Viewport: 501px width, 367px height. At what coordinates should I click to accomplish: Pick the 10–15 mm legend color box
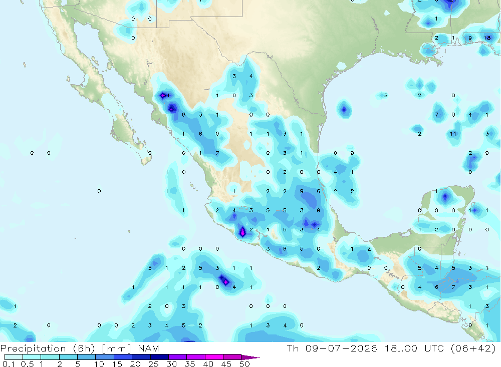click(105, 357)
